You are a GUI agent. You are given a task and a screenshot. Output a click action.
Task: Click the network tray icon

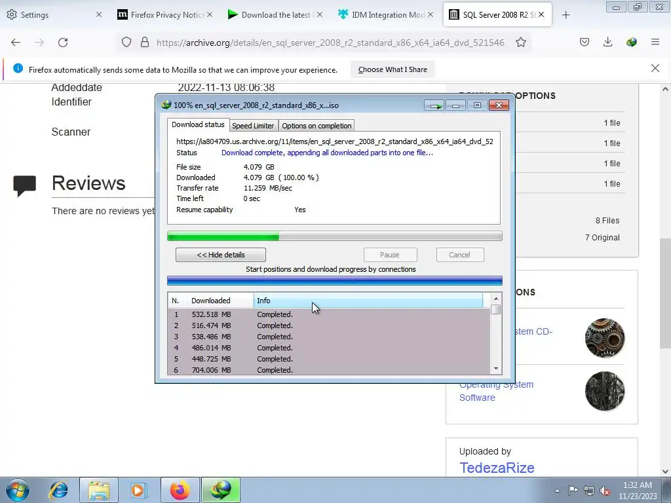point(589,491)
